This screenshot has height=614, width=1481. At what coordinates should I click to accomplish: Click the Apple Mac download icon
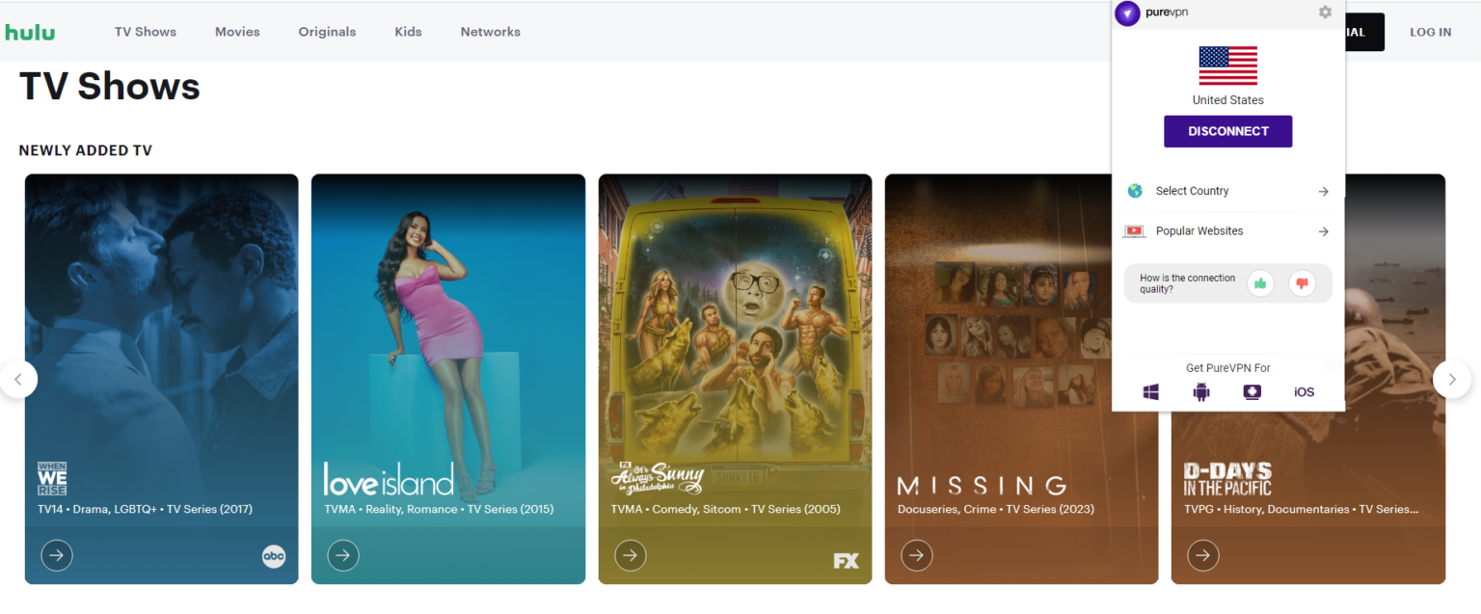pyautogui.click(x=1252, y=391)
